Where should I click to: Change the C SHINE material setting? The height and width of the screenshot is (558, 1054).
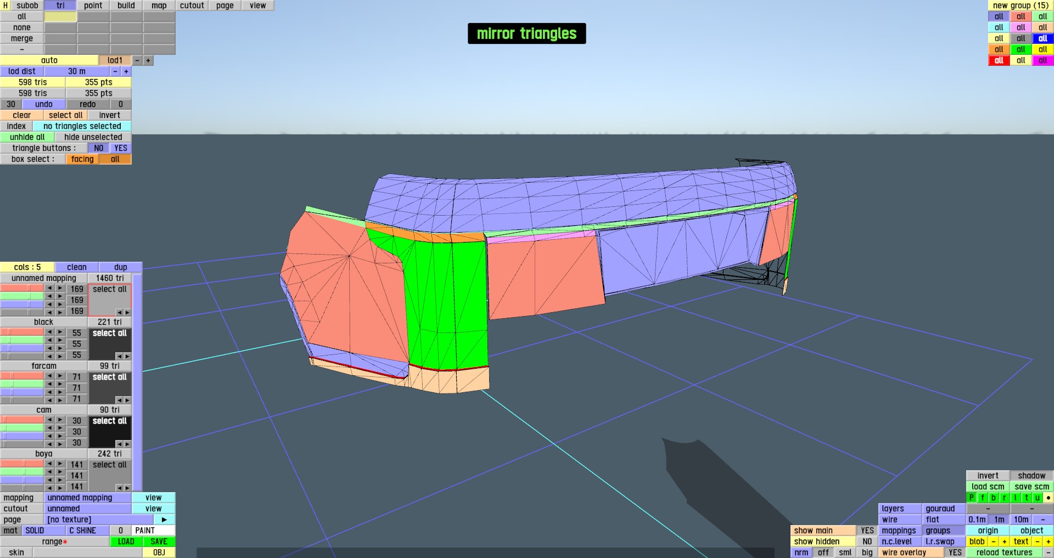tap(88, 531)
